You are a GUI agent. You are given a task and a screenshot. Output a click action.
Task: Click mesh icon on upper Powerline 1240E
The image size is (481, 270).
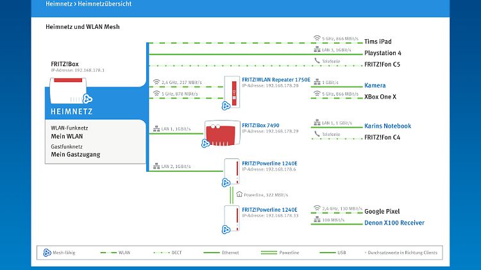coord(226,183)
